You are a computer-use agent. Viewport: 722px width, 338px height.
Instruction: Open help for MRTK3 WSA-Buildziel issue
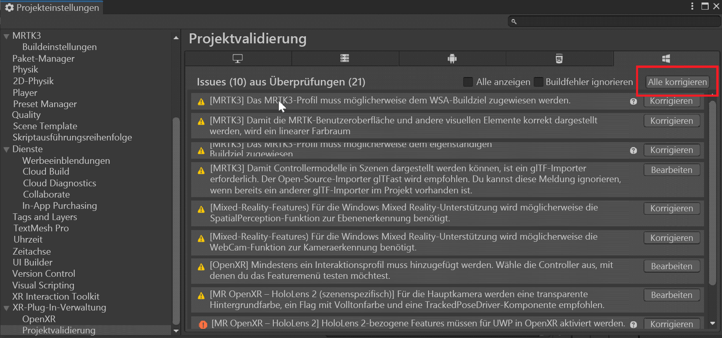click(x=634, y=101)
